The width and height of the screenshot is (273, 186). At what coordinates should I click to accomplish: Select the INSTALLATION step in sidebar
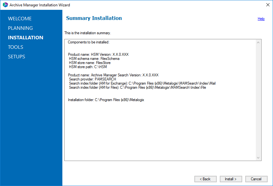point(25,38)
